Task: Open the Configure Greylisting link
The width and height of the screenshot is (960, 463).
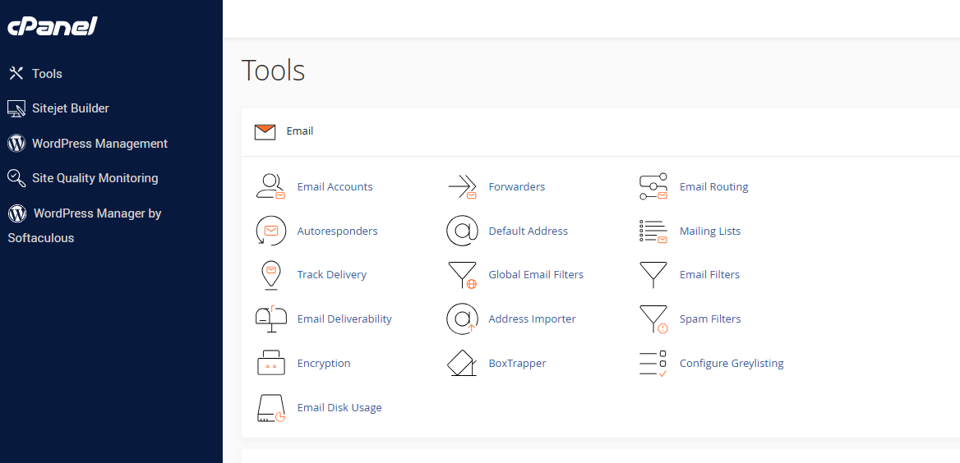Action: [x=732, y=364]
